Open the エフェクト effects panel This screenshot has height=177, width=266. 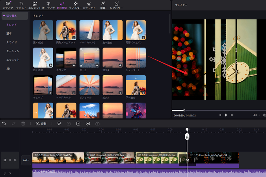[x=89, y=5]
